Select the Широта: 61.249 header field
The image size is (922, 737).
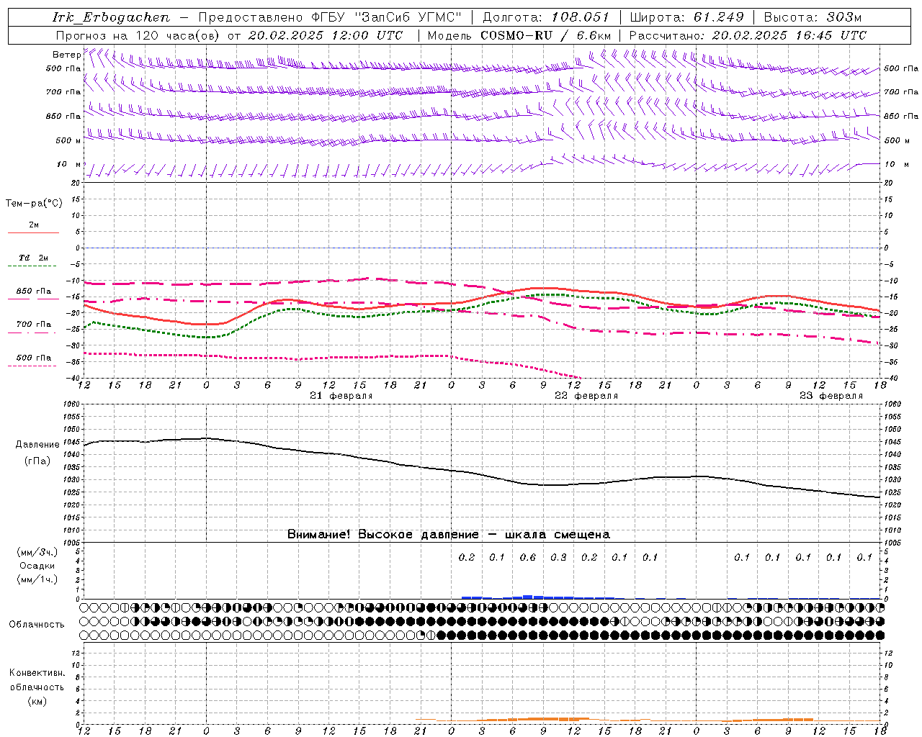pyautogui.click(x=686, y=17)
